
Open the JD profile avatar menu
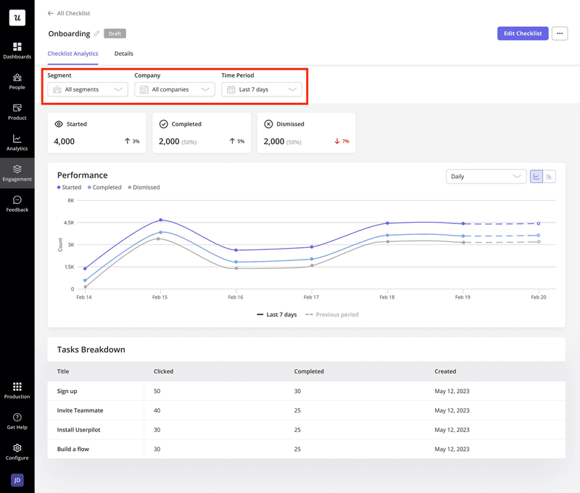tap(17, 480)
